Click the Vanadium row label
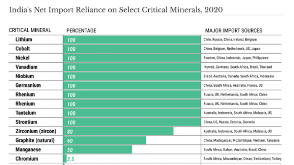This screenshot has width=294, height=165. pos(26,67)
